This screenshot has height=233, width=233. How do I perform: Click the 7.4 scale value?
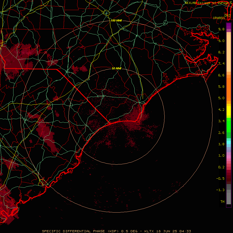coord(221,64)
